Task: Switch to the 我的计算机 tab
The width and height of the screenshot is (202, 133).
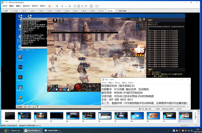Action: pos(122,11)
